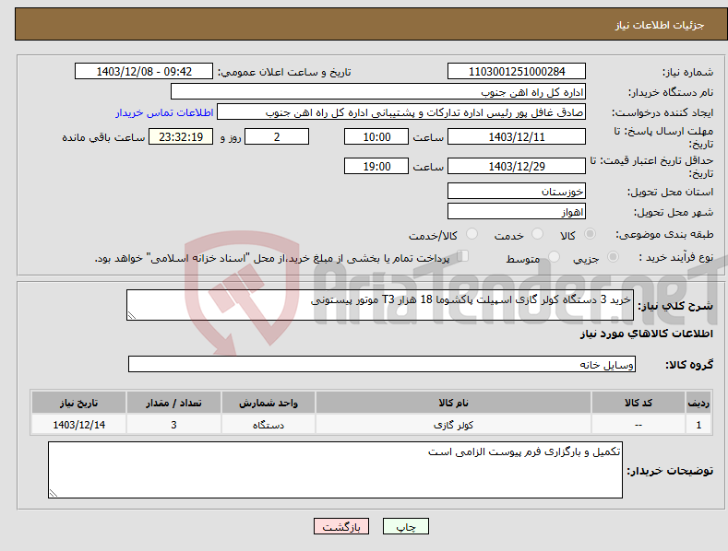The height and width of the screenshot is (551, 728).
Task: Click the resize handle of buyer notes textarea
Action: tap(54, 494)
